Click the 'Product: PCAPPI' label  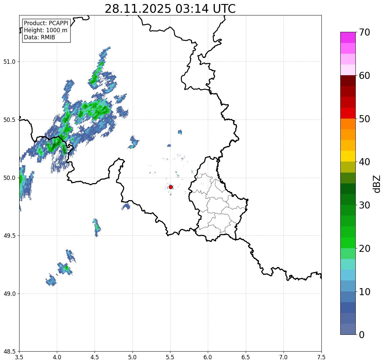tap(46, 23)
